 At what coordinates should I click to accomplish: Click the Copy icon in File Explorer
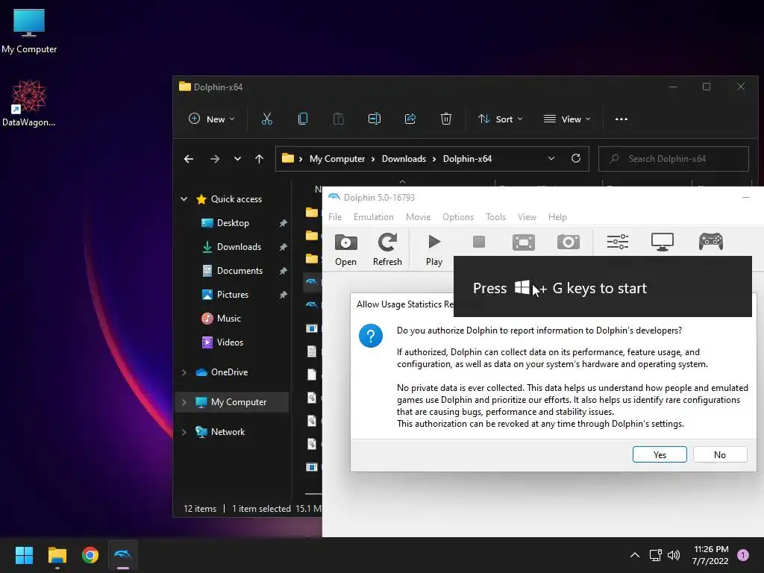303,119
